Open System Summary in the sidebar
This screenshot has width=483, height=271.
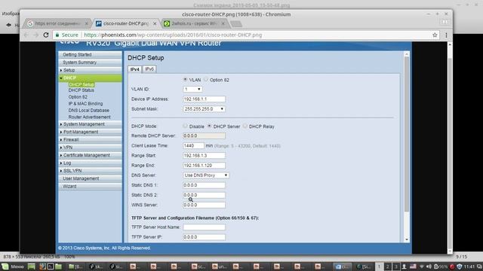click(x=91, y=62)
